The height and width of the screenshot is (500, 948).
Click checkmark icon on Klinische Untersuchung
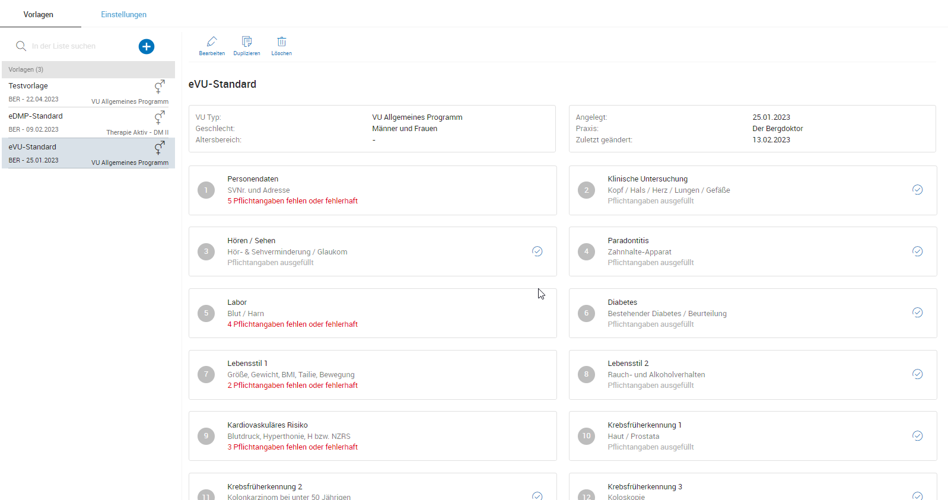click(x=917, y=190)
